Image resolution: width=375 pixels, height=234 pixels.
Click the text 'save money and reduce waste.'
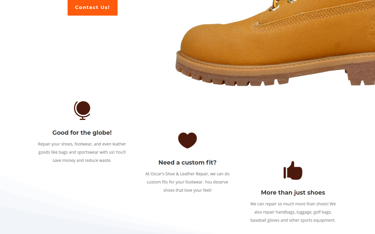click(x=82, y=161)
